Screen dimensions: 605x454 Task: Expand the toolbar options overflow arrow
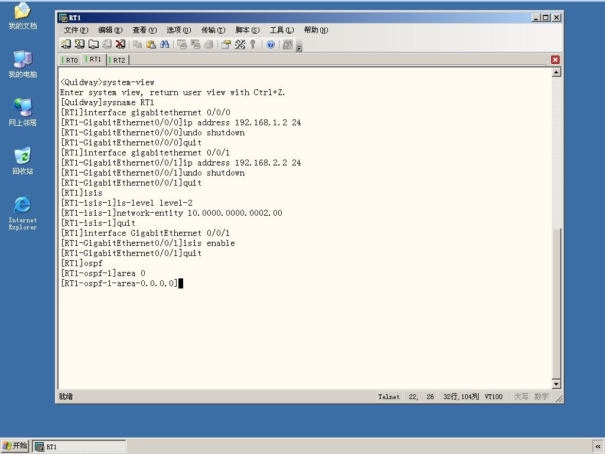point(299,46)
